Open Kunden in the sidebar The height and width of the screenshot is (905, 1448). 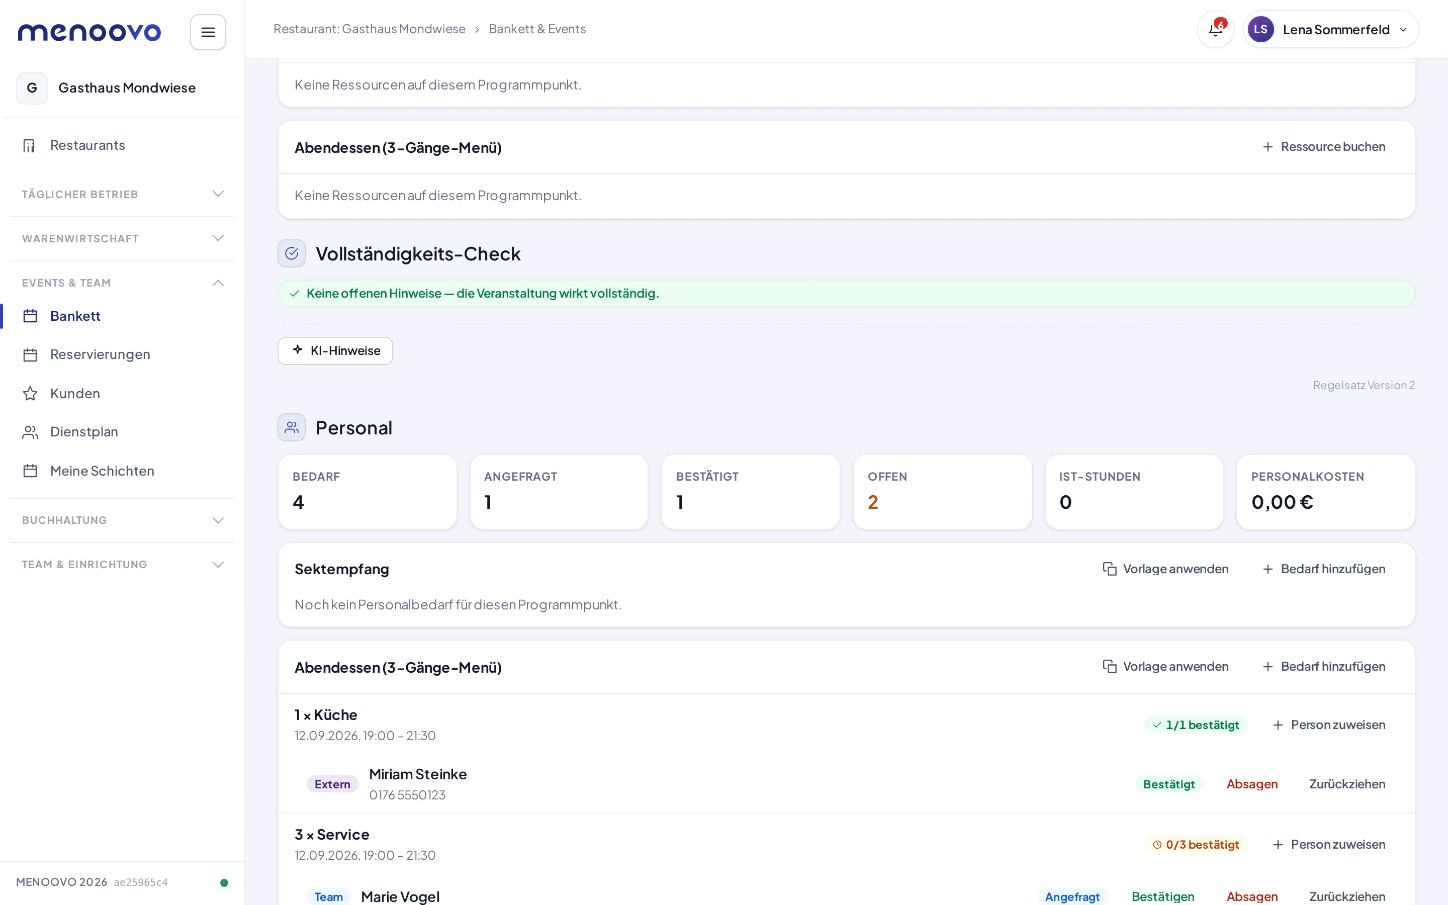(x=122, y=393)
